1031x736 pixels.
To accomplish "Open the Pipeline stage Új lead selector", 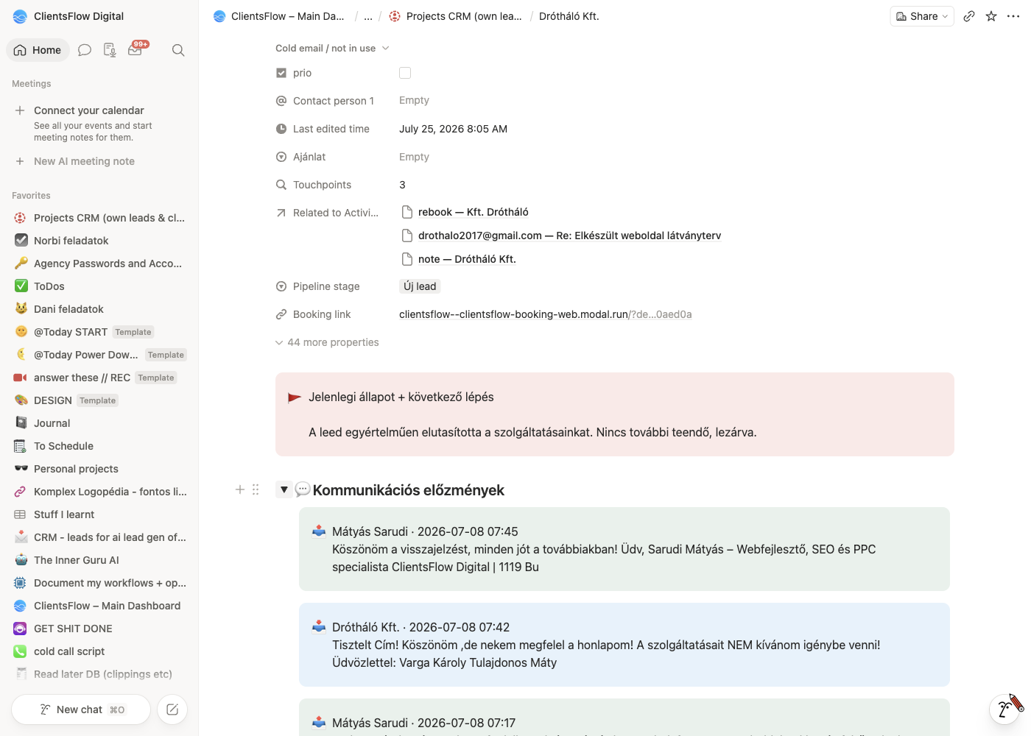I will pyautogui.click(x=420, y=286).
